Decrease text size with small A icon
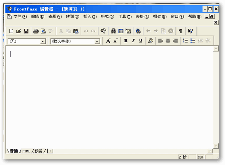The height and width of the screenshot is (165, 225). [115, 41]
